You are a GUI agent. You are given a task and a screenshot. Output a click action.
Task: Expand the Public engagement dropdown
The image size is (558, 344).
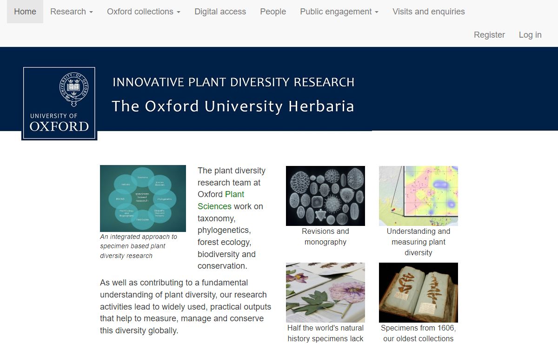tap(339, 12)
